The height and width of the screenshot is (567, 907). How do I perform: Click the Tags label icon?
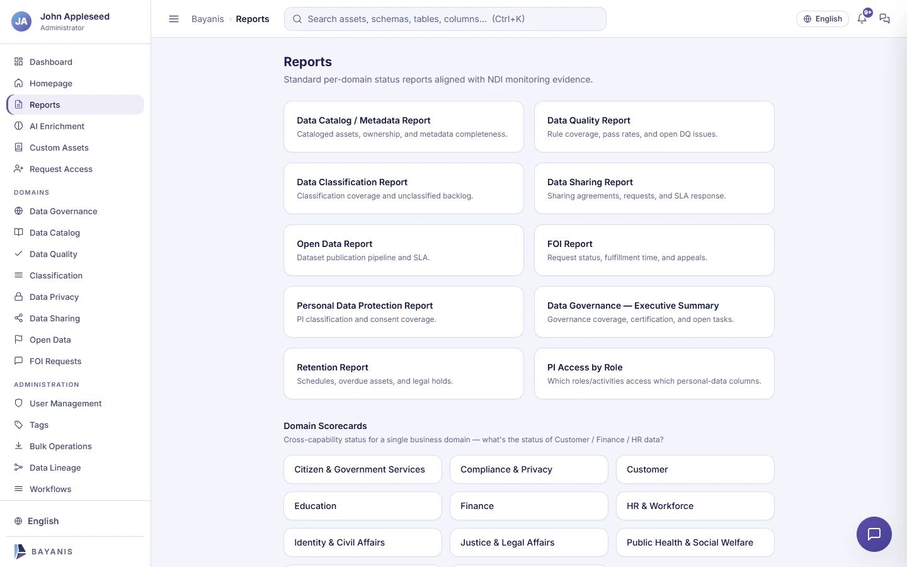coord(18,425)
